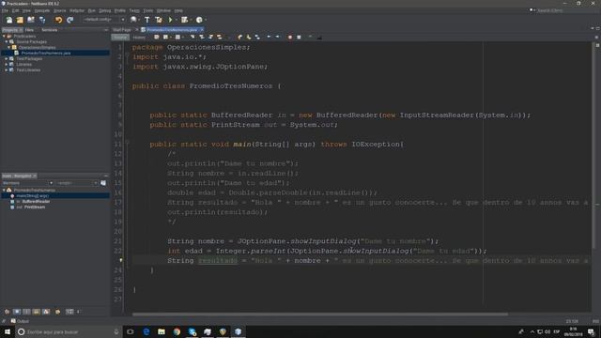
Task: Click the editor vertical scrollbar
Action: pos(593,146)
